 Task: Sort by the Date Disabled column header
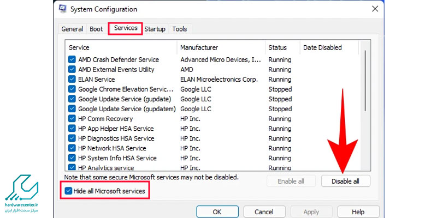tap(329, 47)
